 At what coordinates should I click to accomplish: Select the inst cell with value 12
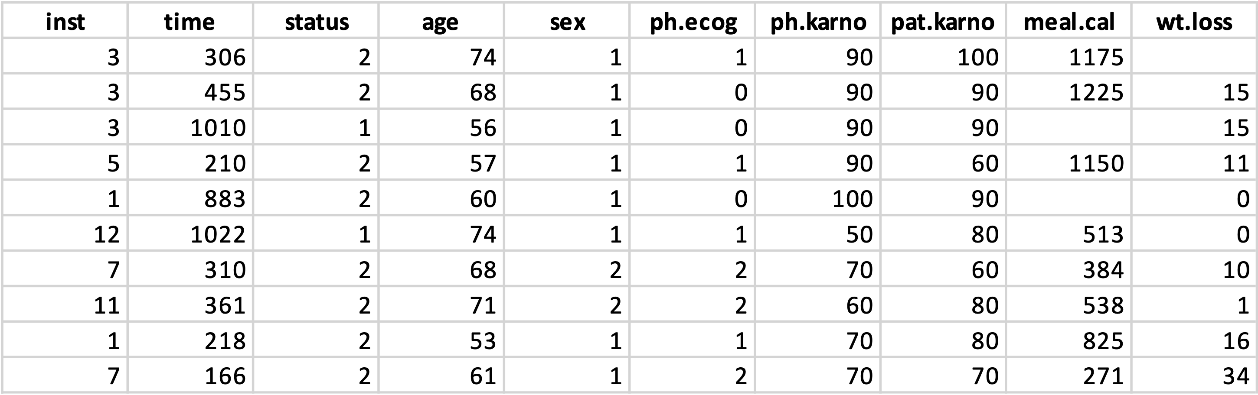click(x=65, y=233)
